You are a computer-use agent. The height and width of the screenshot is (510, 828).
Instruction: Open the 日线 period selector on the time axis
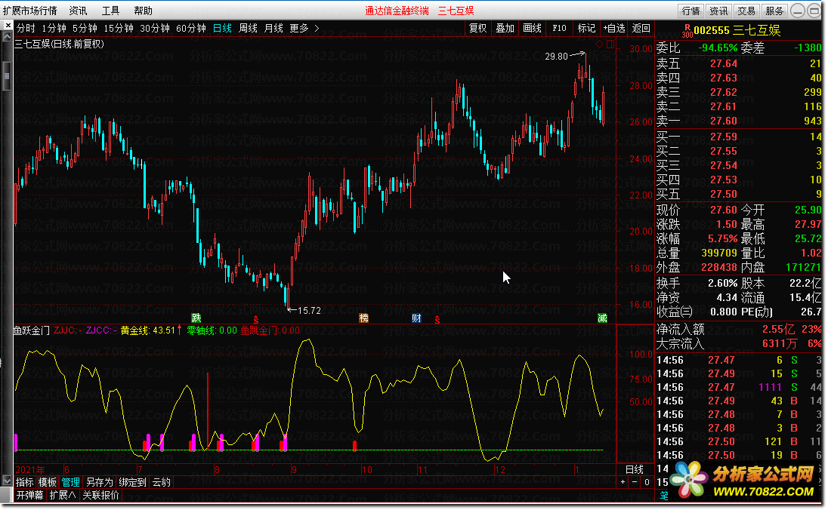click(634, 469)
